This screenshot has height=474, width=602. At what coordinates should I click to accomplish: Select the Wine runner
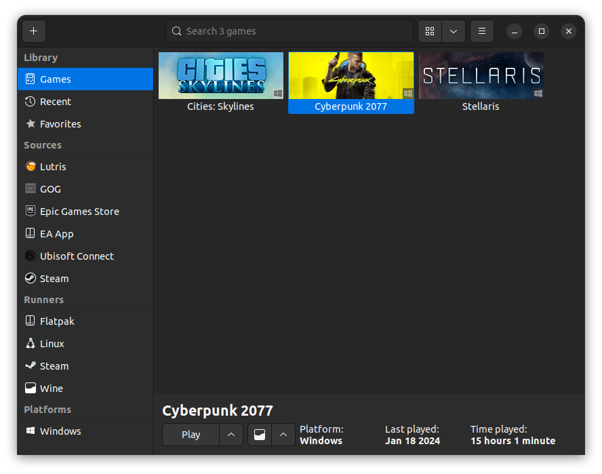[x=85, y=389]
